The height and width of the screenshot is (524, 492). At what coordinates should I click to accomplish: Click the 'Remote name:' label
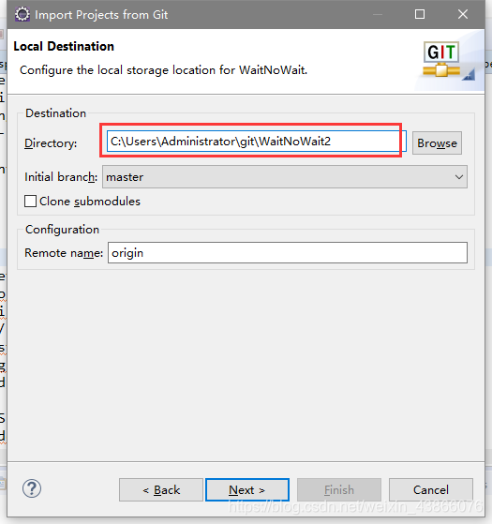click(64, 253)
